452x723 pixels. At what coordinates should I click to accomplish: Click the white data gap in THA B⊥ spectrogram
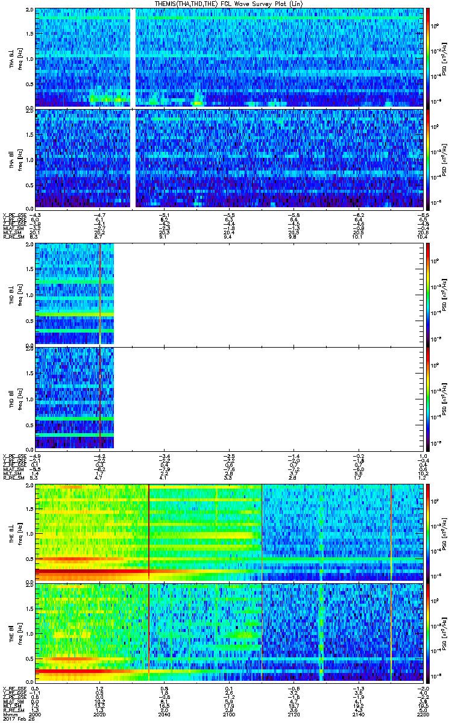[134, 57]
